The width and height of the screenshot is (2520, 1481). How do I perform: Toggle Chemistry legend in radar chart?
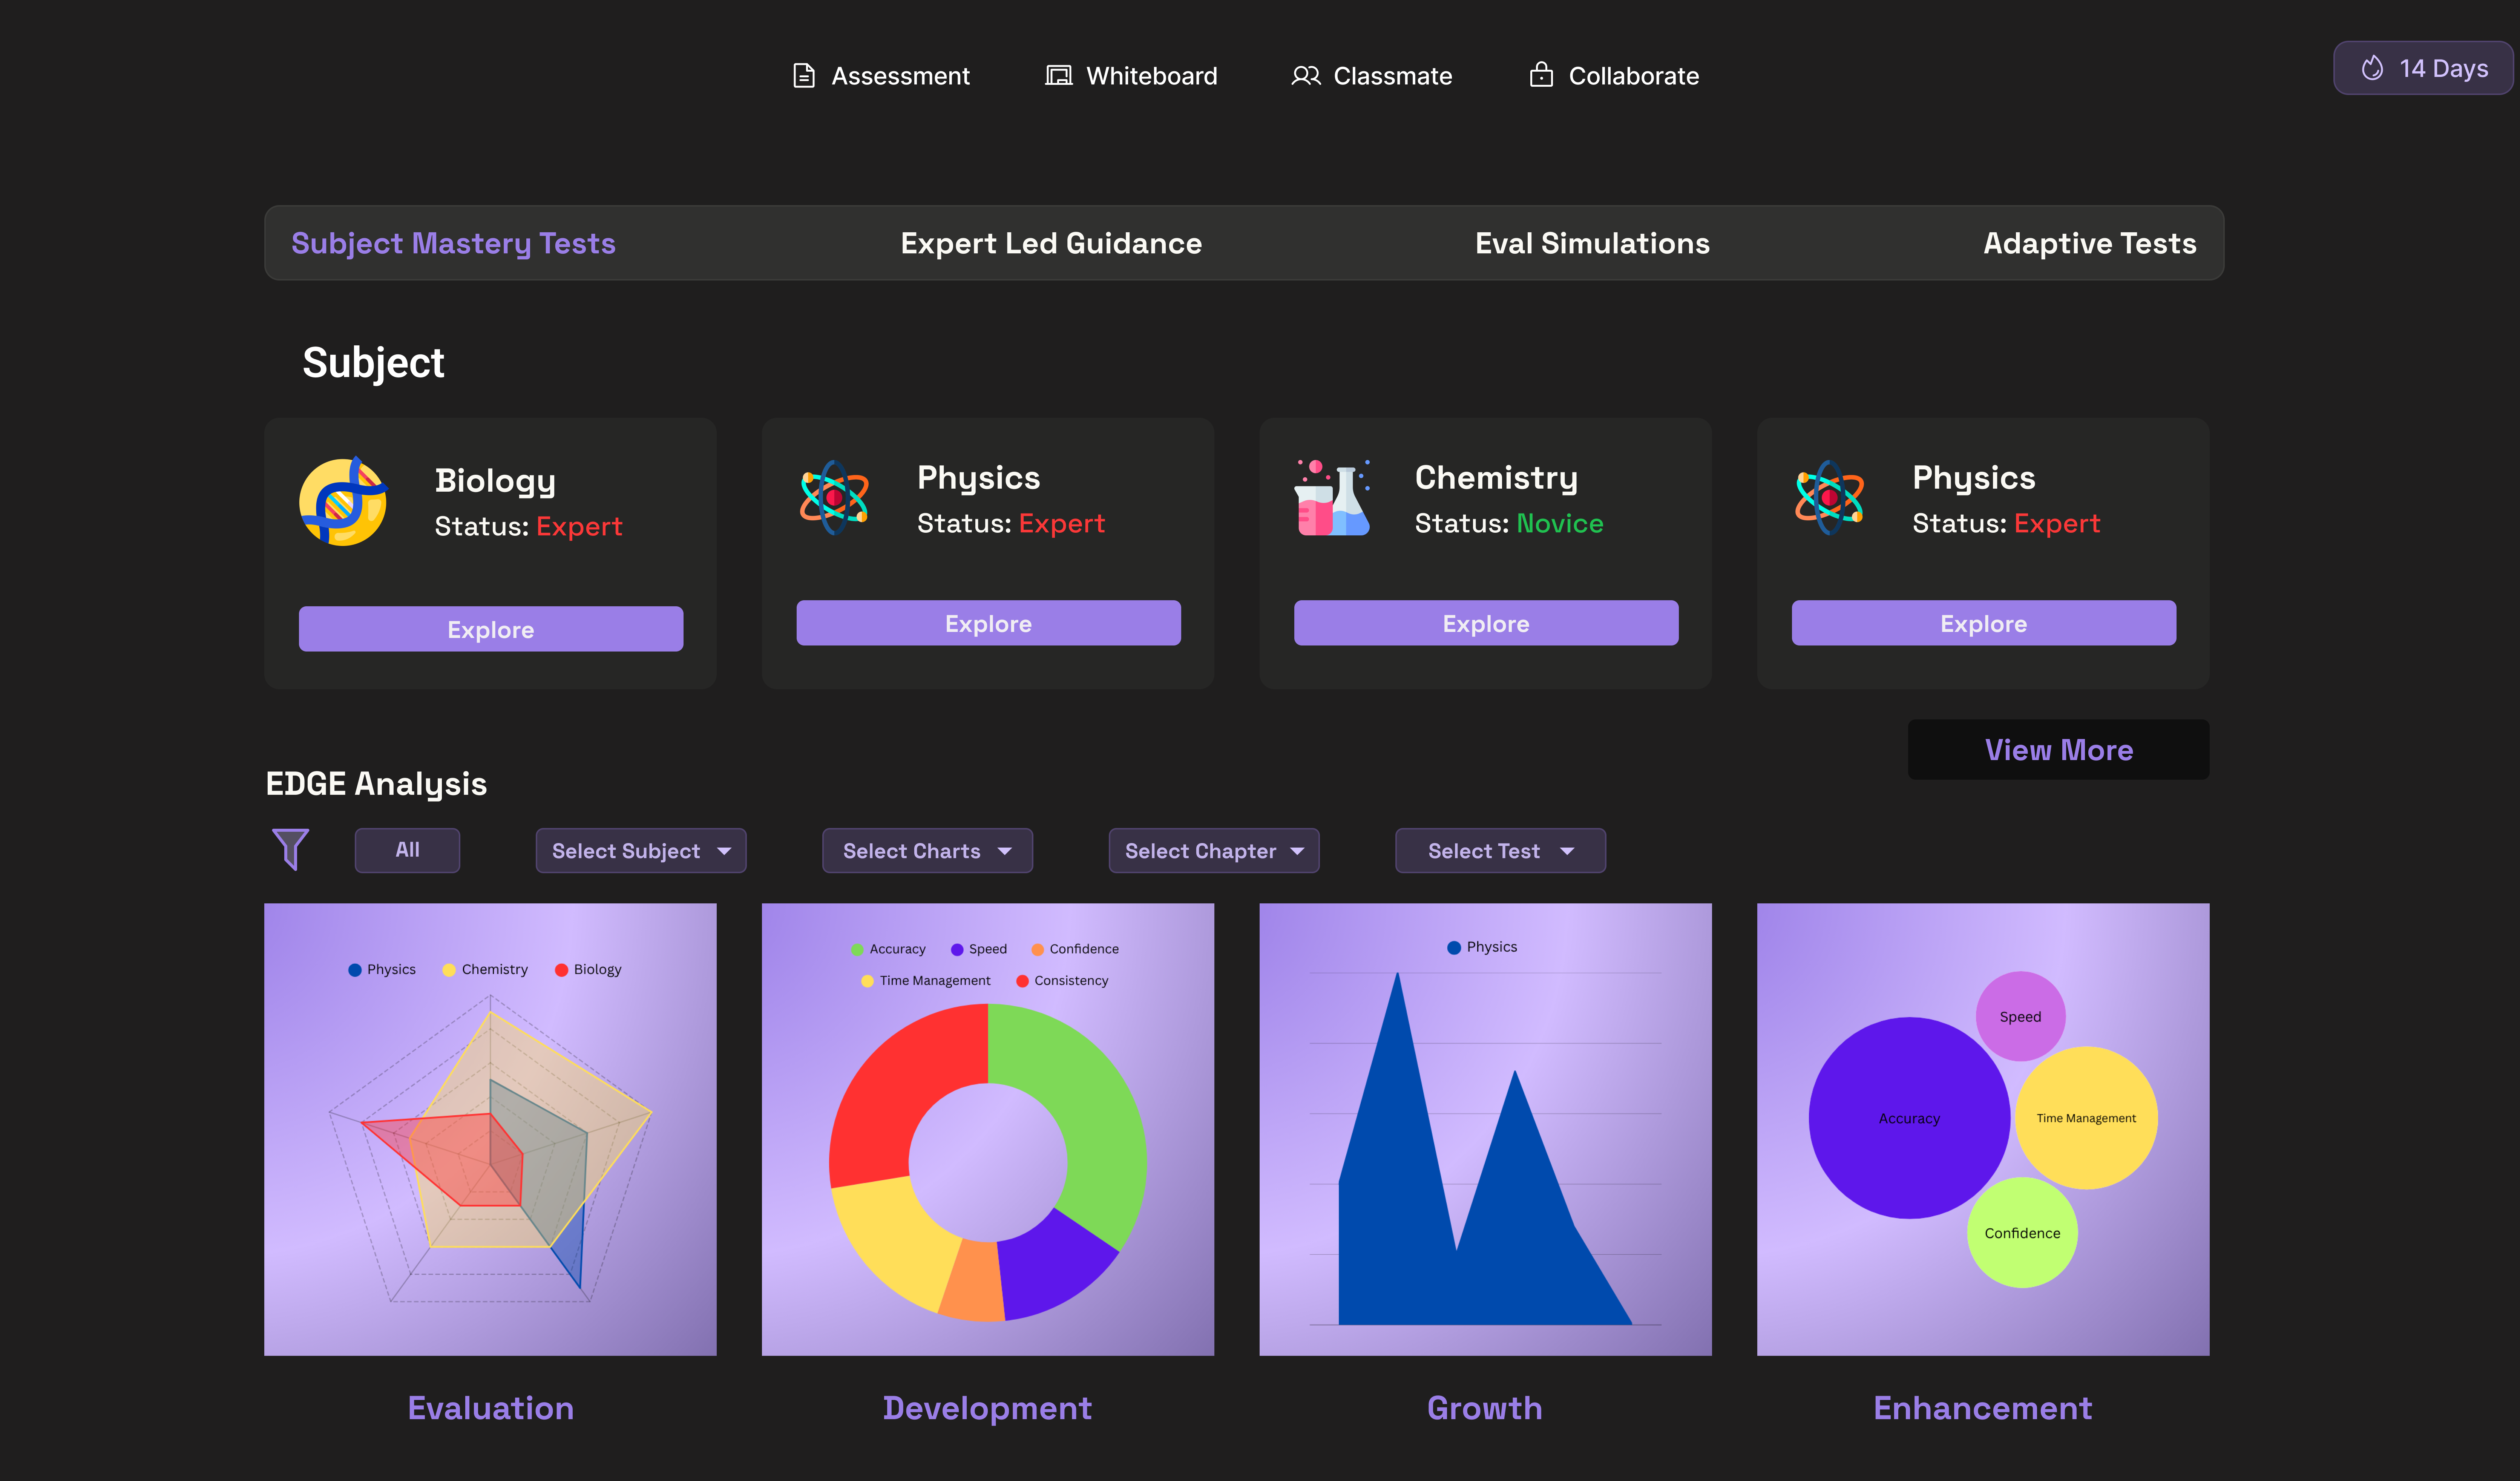485,970
